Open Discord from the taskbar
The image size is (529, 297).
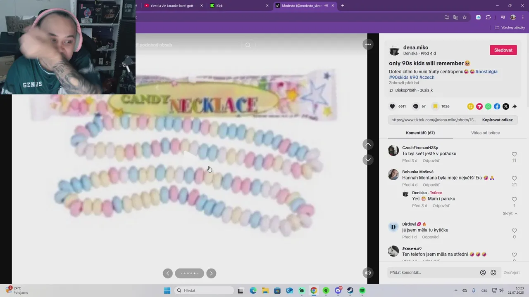(338, 290)
